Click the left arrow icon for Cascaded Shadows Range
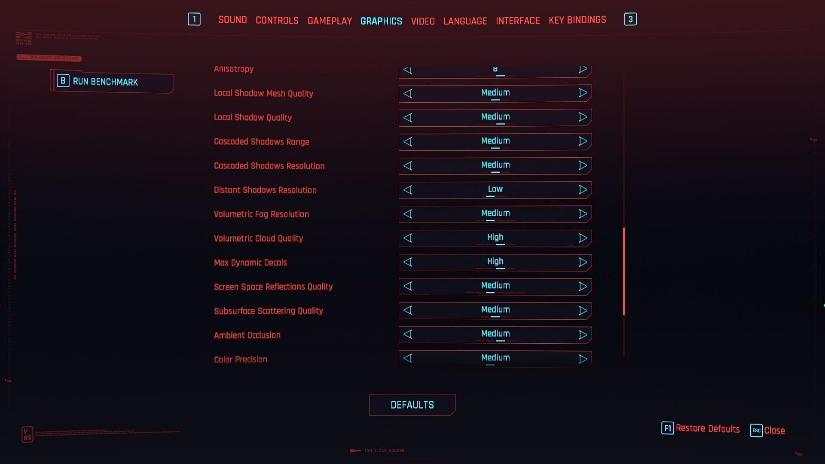 coord(407,141)
